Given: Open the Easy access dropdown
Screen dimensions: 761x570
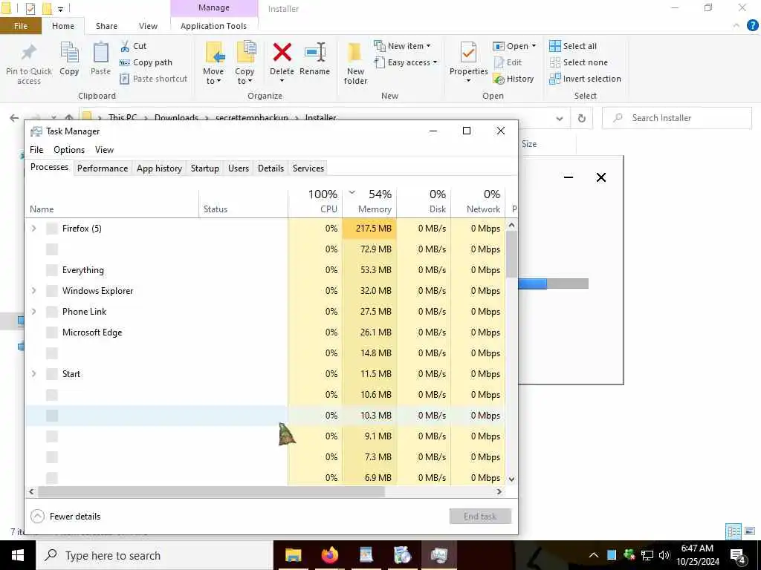Looking at the screenshot, I should [x=406, y=62].
